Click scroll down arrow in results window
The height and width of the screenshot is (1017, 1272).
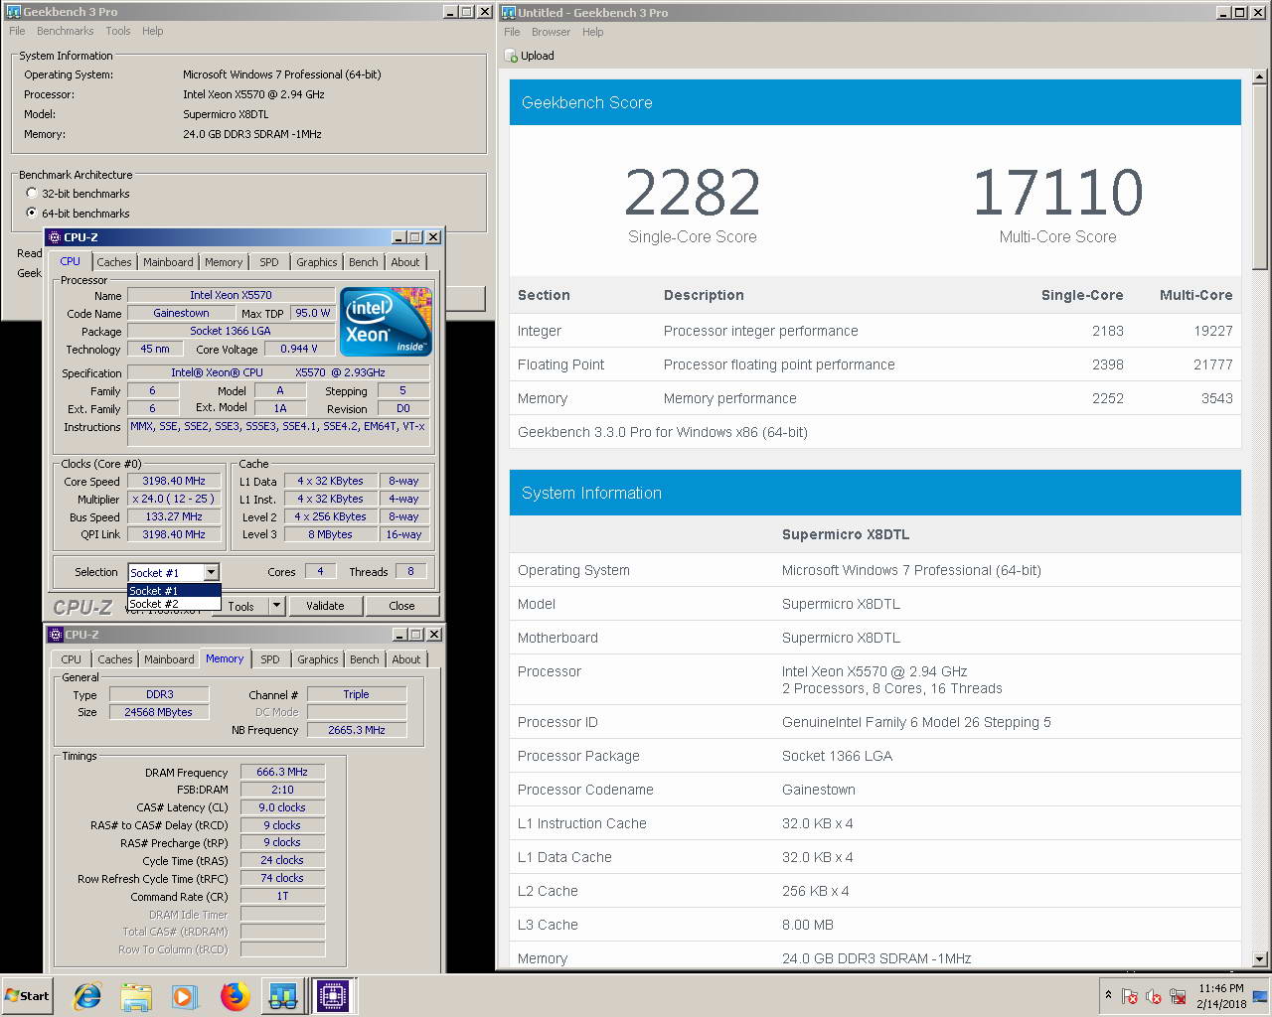click(1260, 959)
